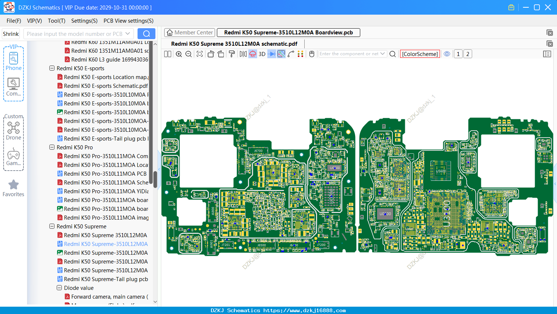Open the ColorScheme button
The width and height of the screenshot is (557, 314).
[420, 54]
